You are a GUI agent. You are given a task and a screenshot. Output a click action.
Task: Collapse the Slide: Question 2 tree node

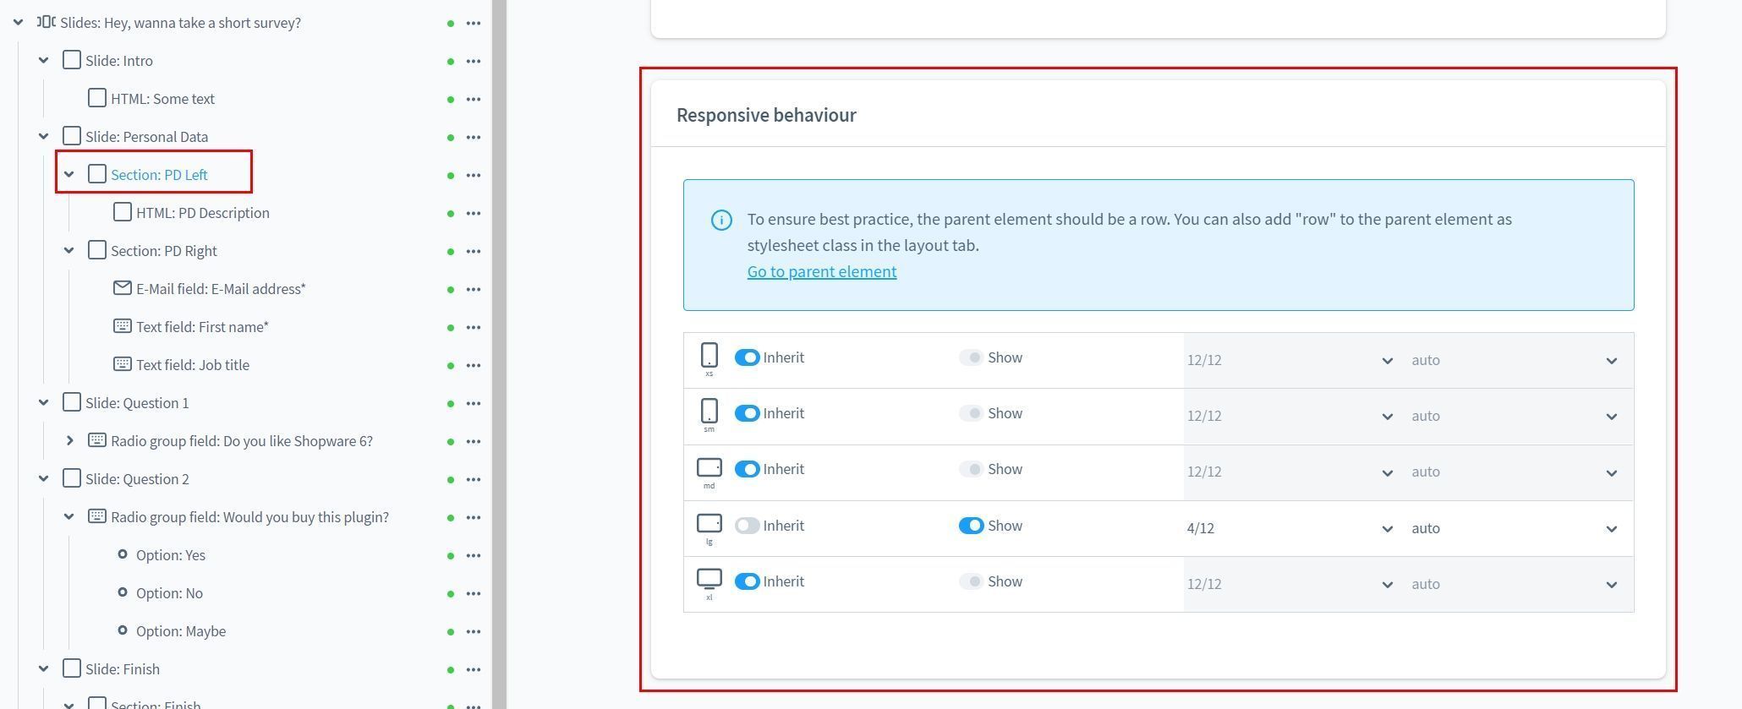click(x=44, y=478)
